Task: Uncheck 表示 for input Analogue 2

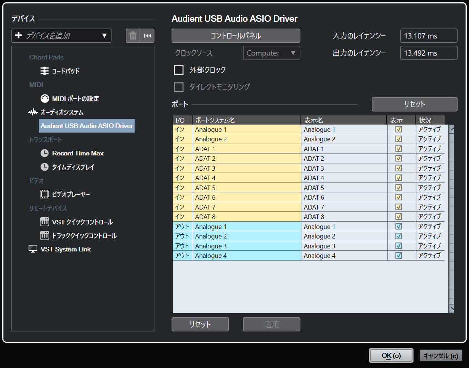Action: [399, 139]
